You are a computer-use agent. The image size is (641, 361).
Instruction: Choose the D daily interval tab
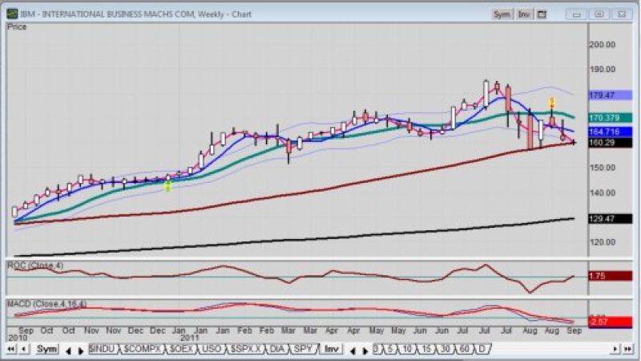482,349
